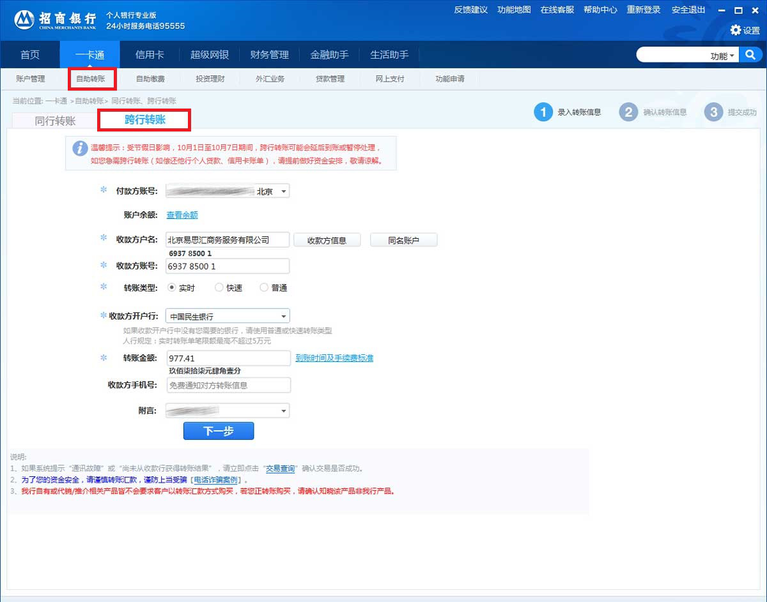
Task: Select the 实时 transfer type
Action: point(171,288)
